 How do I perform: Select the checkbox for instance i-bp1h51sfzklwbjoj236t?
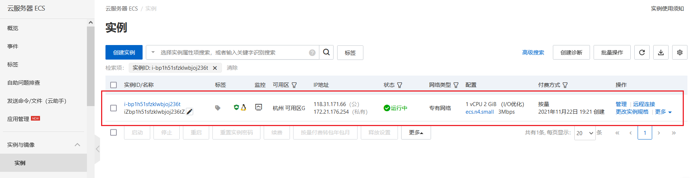click(x=113, y=108)
